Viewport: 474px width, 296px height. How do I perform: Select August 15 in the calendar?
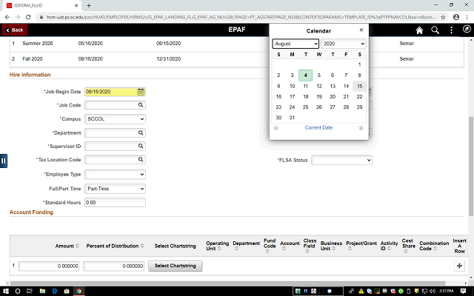tap(359, 86)
